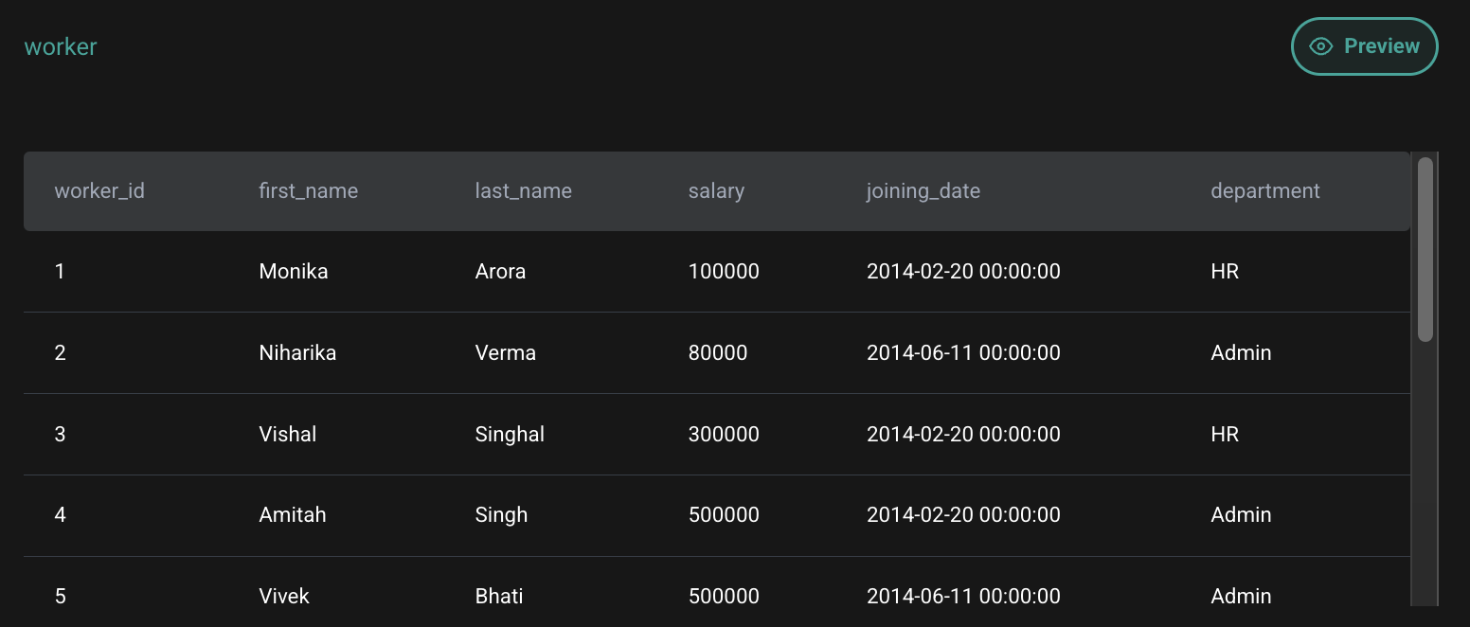Click the eye icon in Preview button
Screen dimensions: 1470x627
click(x=1320, y=46)
